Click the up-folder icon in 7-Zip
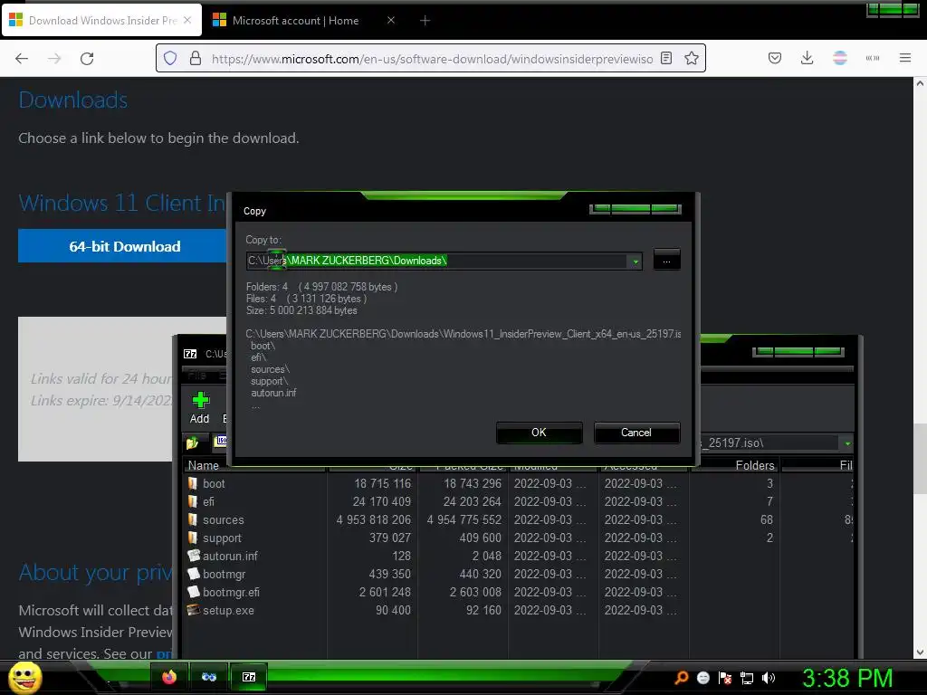This screenshot has width=927, height=695. click(192, 443)
